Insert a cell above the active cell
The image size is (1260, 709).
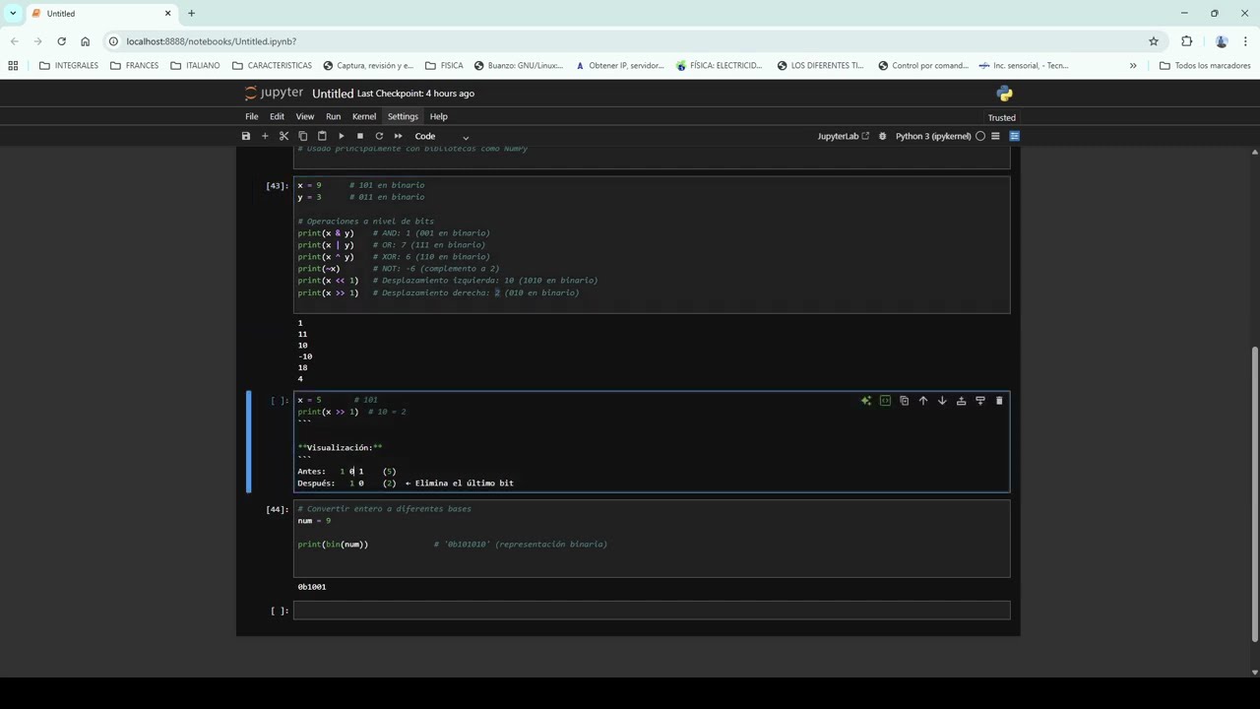(961, 401)
